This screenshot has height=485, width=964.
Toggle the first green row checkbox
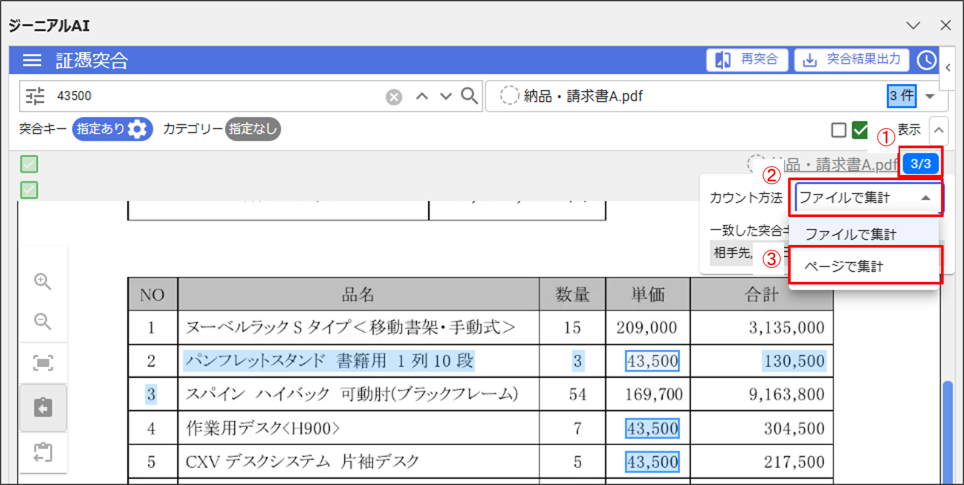(x=29, y=164)
